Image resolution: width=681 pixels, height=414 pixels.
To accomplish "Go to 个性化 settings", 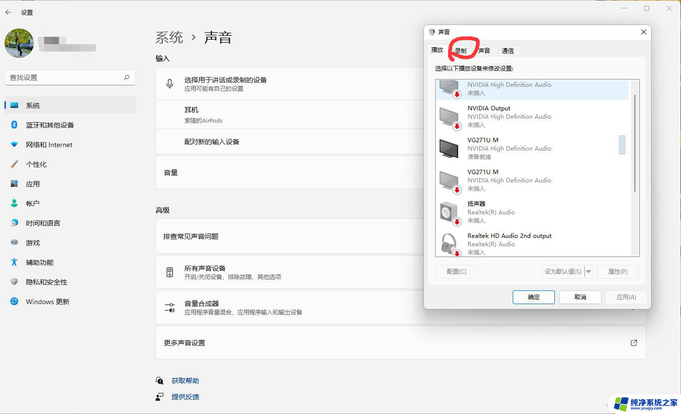I will [x=70, y=164].
